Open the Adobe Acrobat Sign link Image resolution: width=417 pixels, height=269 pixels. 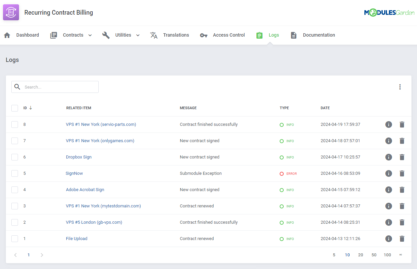[85, 190]
